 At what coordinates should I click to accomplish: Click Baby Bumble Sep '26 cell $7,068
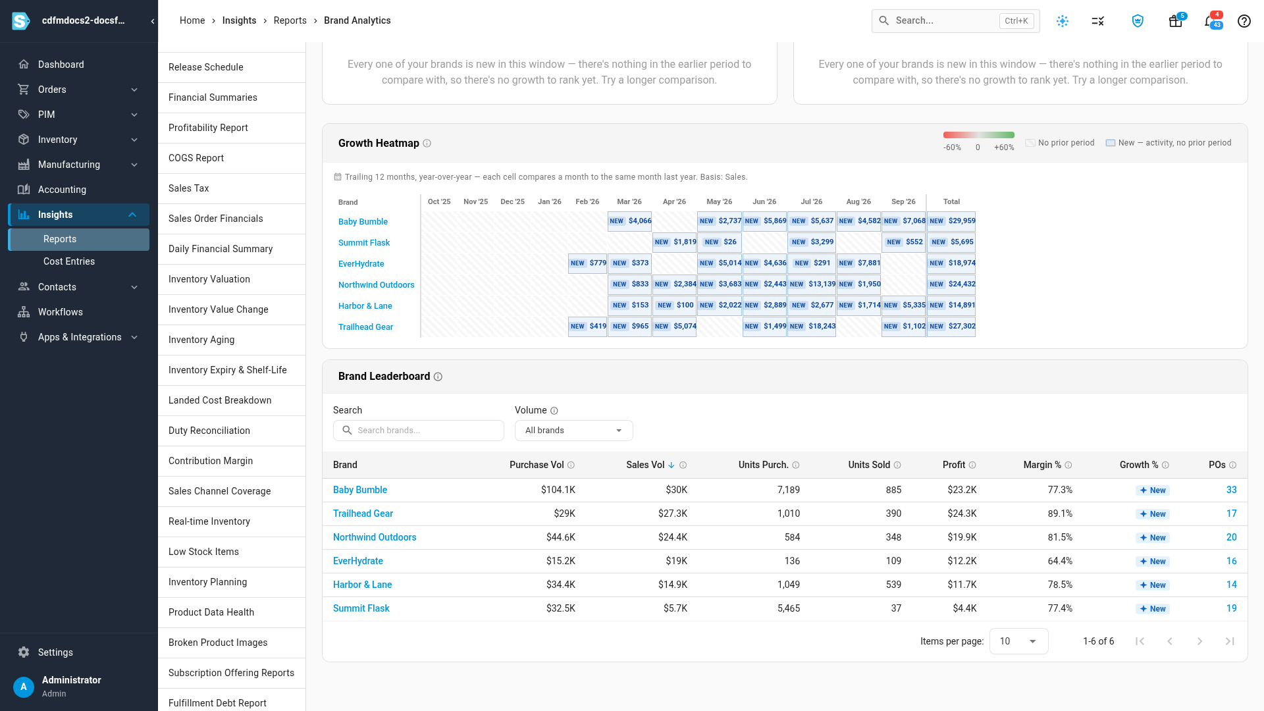903,221
